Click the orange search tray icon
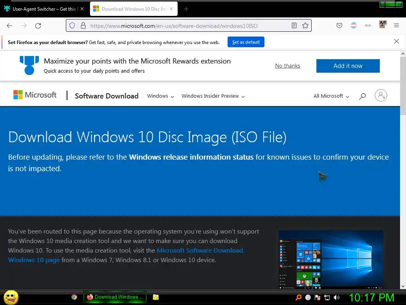The height and width of the screenshot is (305, 406). [x=299, y=297]
